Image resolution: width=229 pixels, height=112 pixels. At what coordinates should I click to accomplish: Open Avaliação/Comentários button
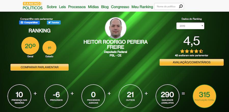191,62
